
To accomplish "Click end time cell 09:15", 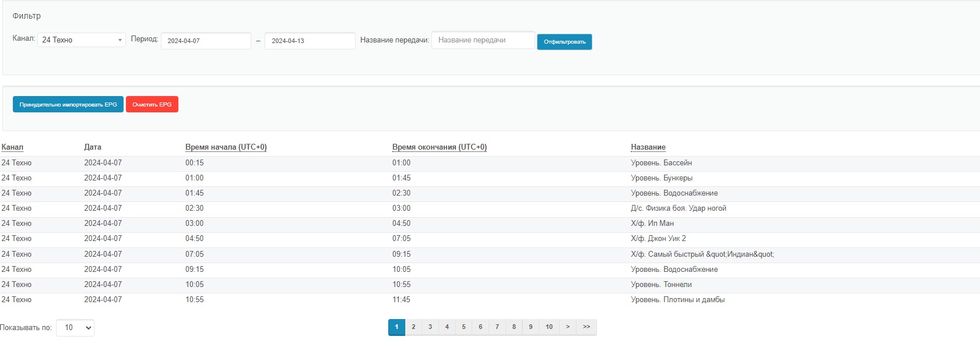I will click(x=401, y=254).
